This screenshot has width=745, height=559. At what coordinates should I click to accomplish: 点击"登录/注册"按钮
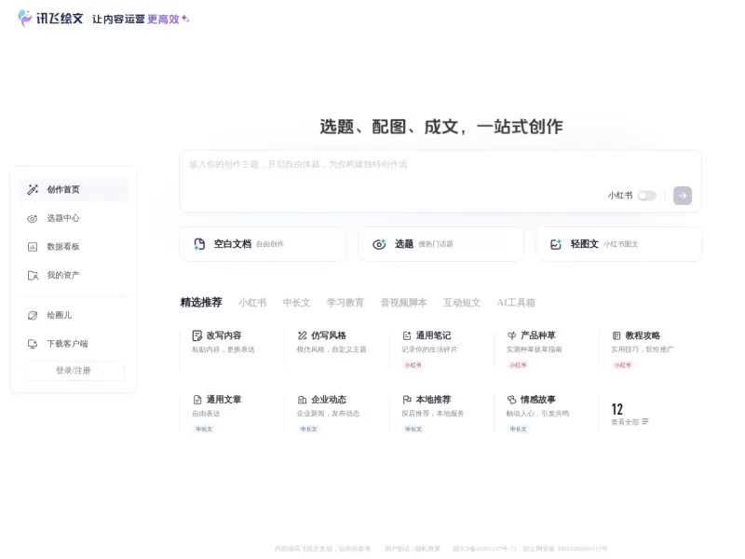point(73,371)
